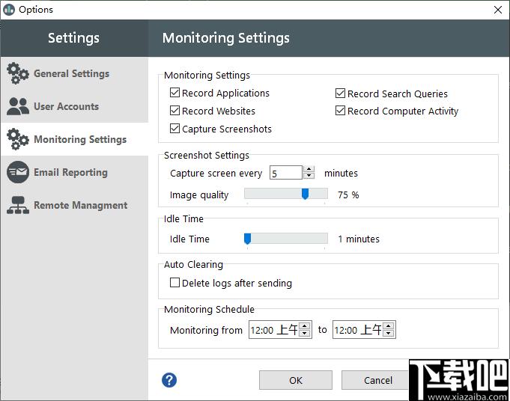This screenshot has height=401, width=510.
Task: Toggle Record Websites checkbox
Action: 174,111
